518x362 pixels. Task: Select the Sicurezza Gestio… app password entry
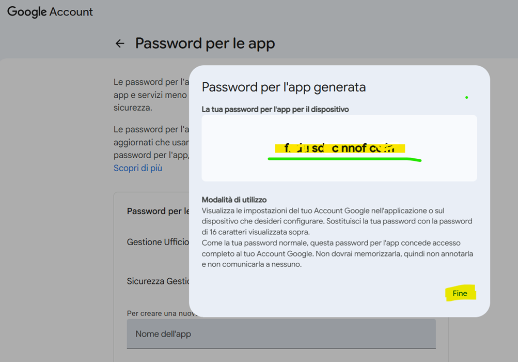(158, 281)
